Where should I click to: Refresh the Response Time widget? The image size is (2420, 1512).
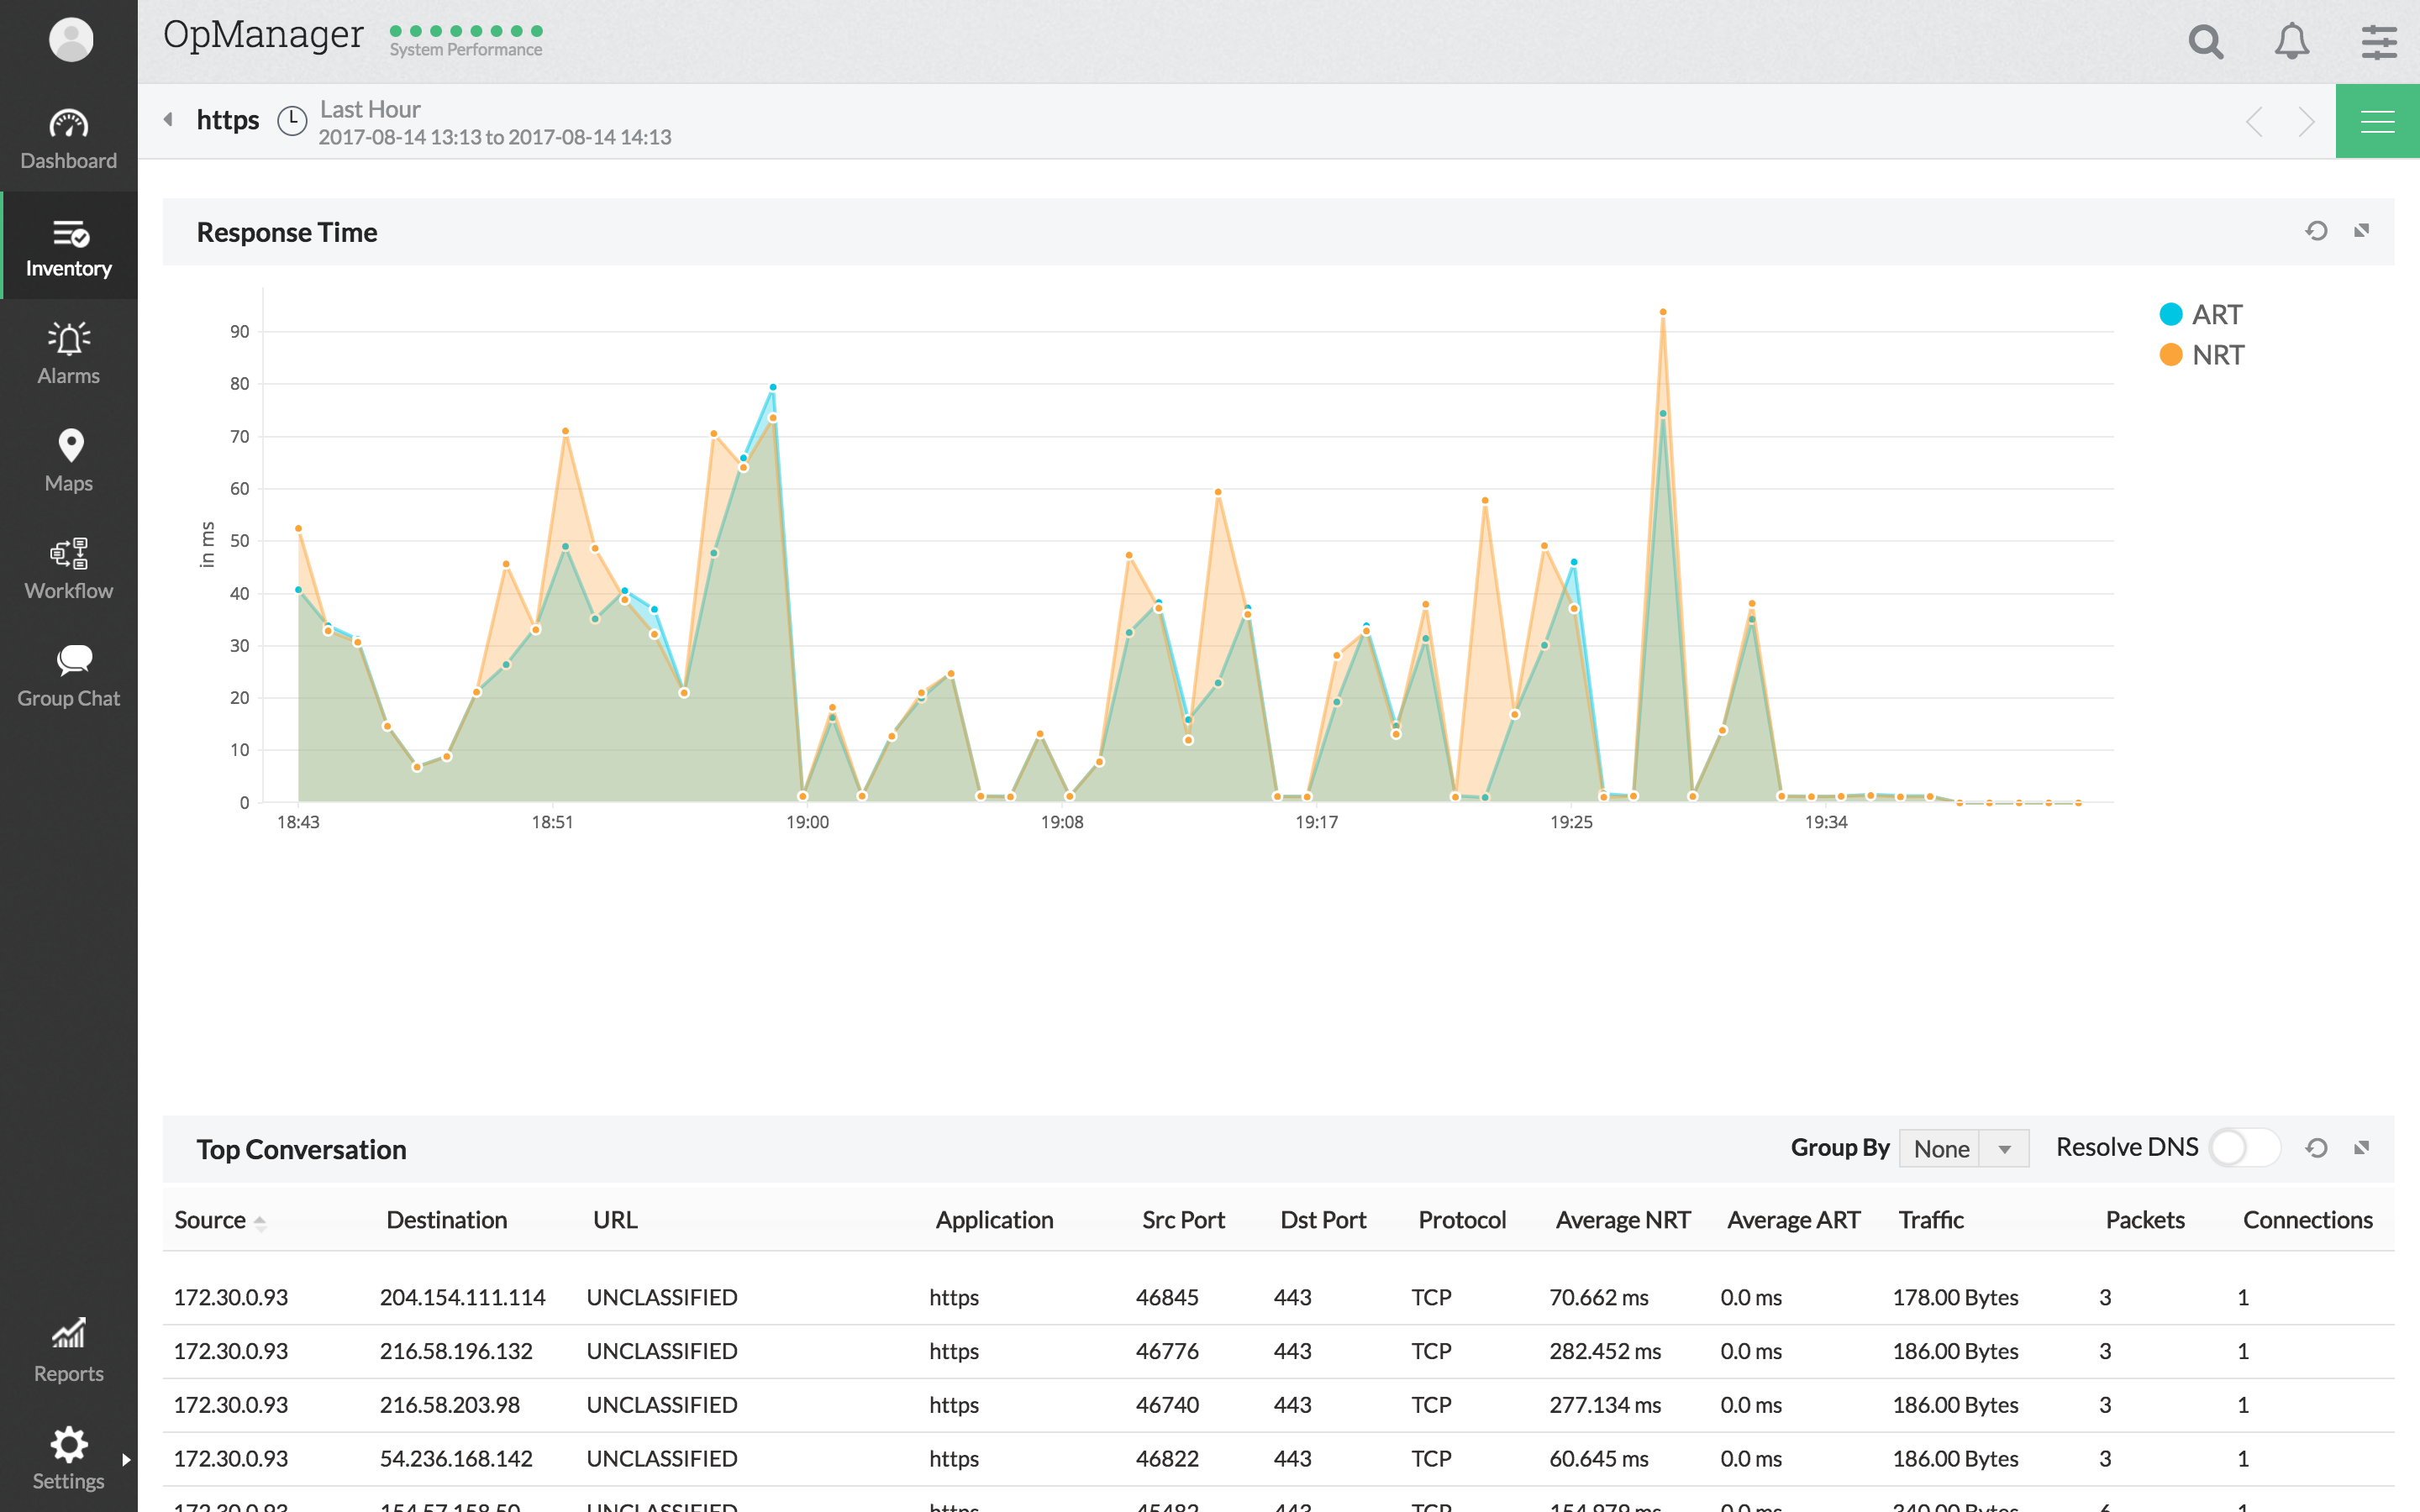click(x=2316, y=231)
